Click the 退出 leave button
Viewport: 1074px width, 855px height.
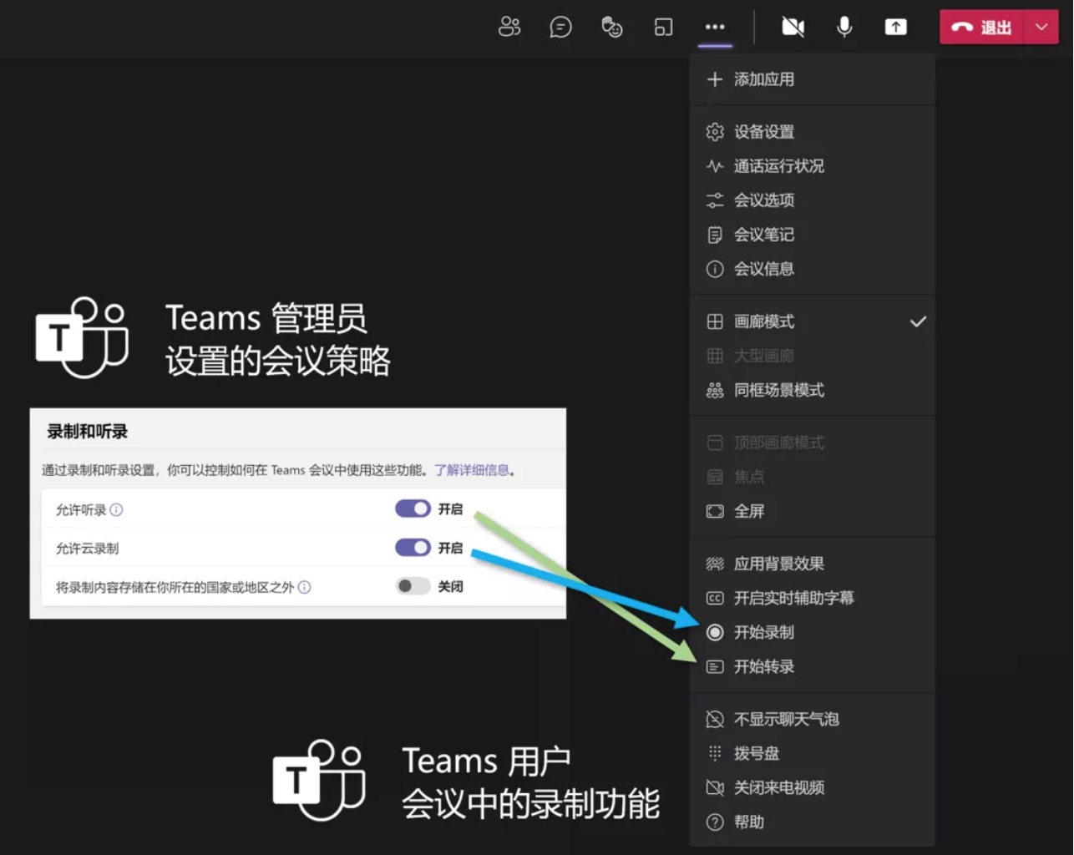pyautogui.click(x=981, y=27)
